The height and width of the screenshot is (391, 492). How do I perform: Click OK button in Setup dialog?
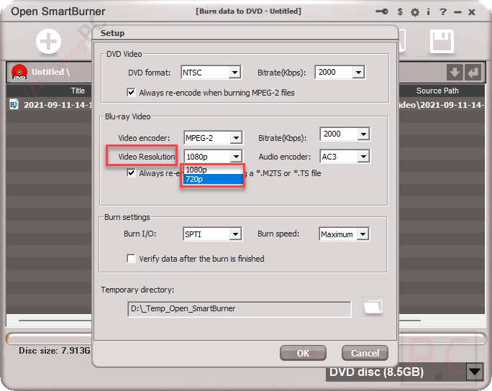pos(303,353)
